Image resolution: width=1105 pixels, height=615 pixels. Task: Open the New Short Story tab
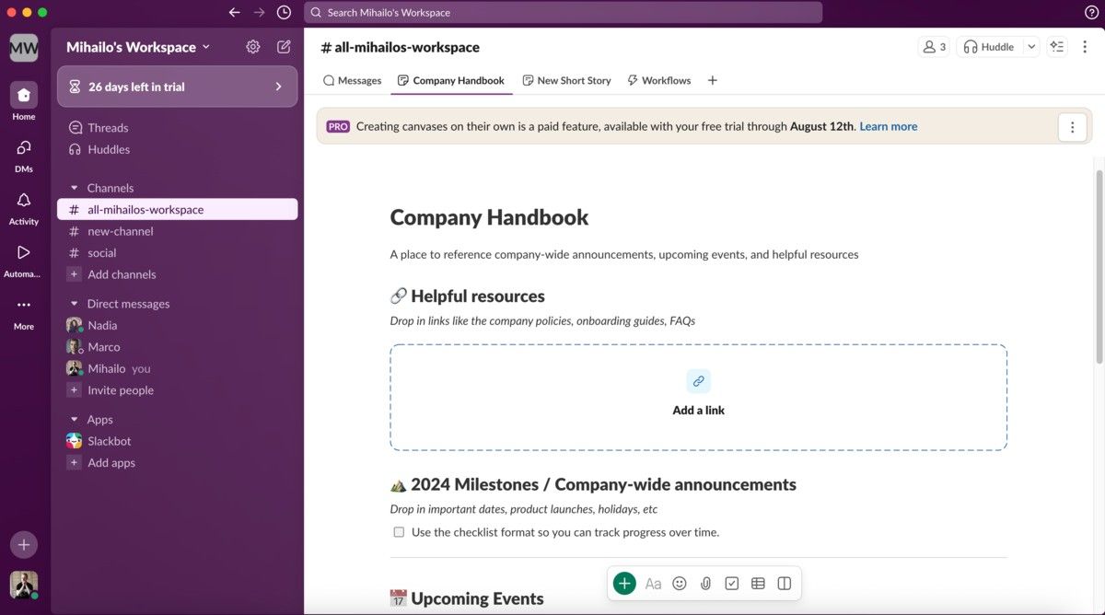click(x=566, y=80)
